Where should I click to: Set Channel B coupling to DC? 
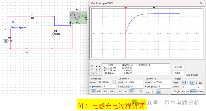click(158, 92)
